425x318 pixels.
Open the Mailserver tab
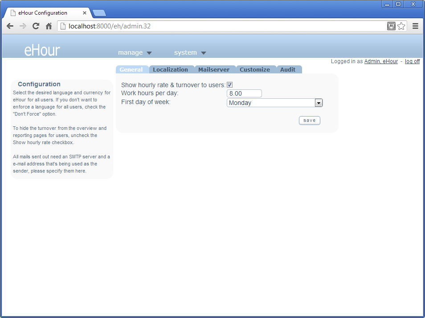[214, 69]
